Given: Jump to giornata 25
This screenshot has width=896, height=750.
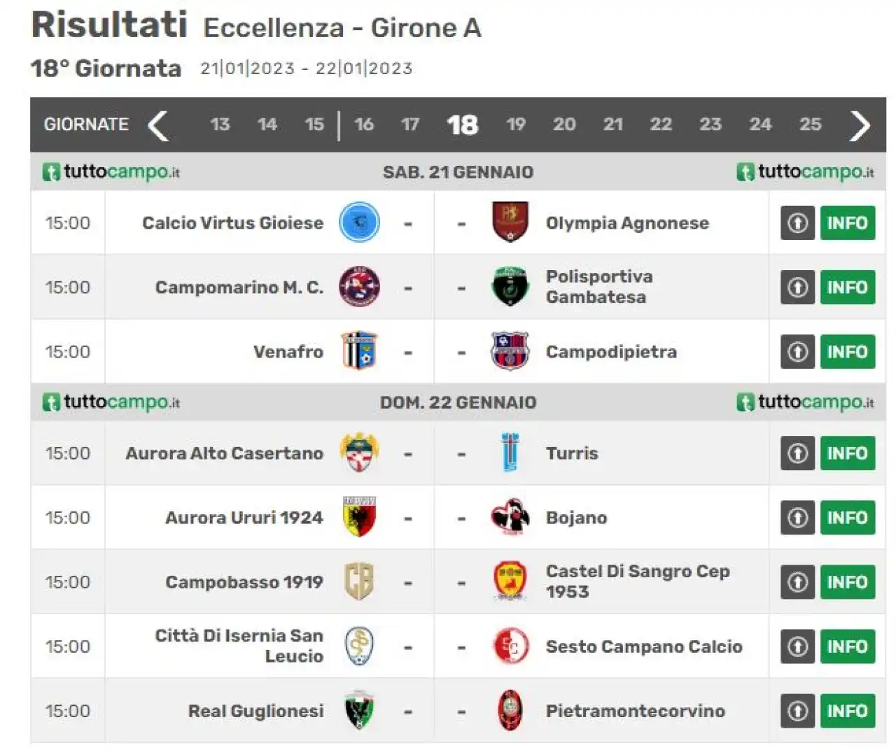Looking at the screenshot, I should [x=810, y=125].
